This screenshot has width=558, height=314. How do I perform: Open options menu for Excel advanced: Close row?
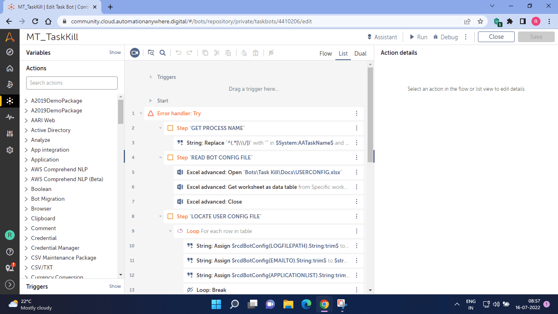pos(357,202)
